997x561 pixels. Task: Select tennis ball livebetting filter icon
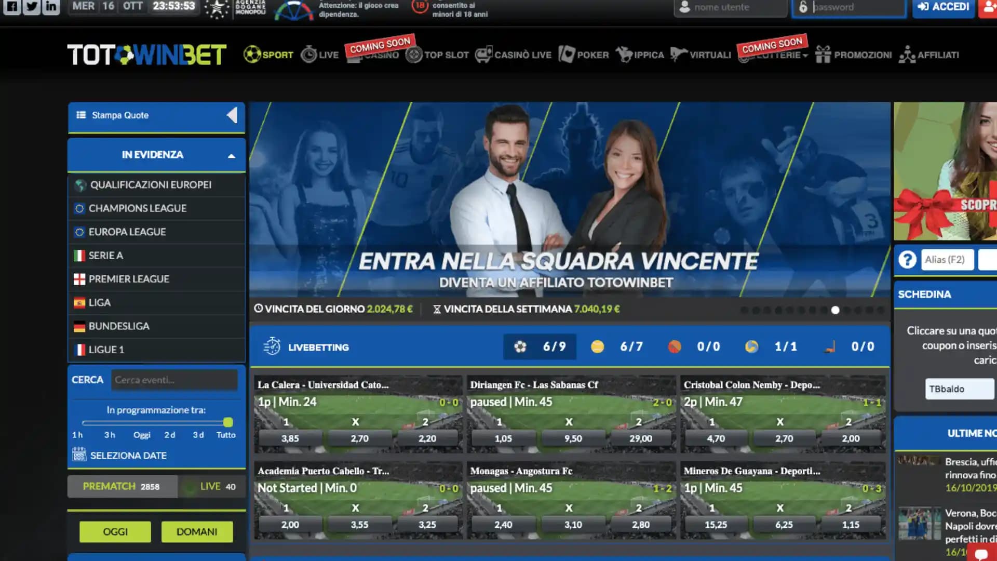597,347
